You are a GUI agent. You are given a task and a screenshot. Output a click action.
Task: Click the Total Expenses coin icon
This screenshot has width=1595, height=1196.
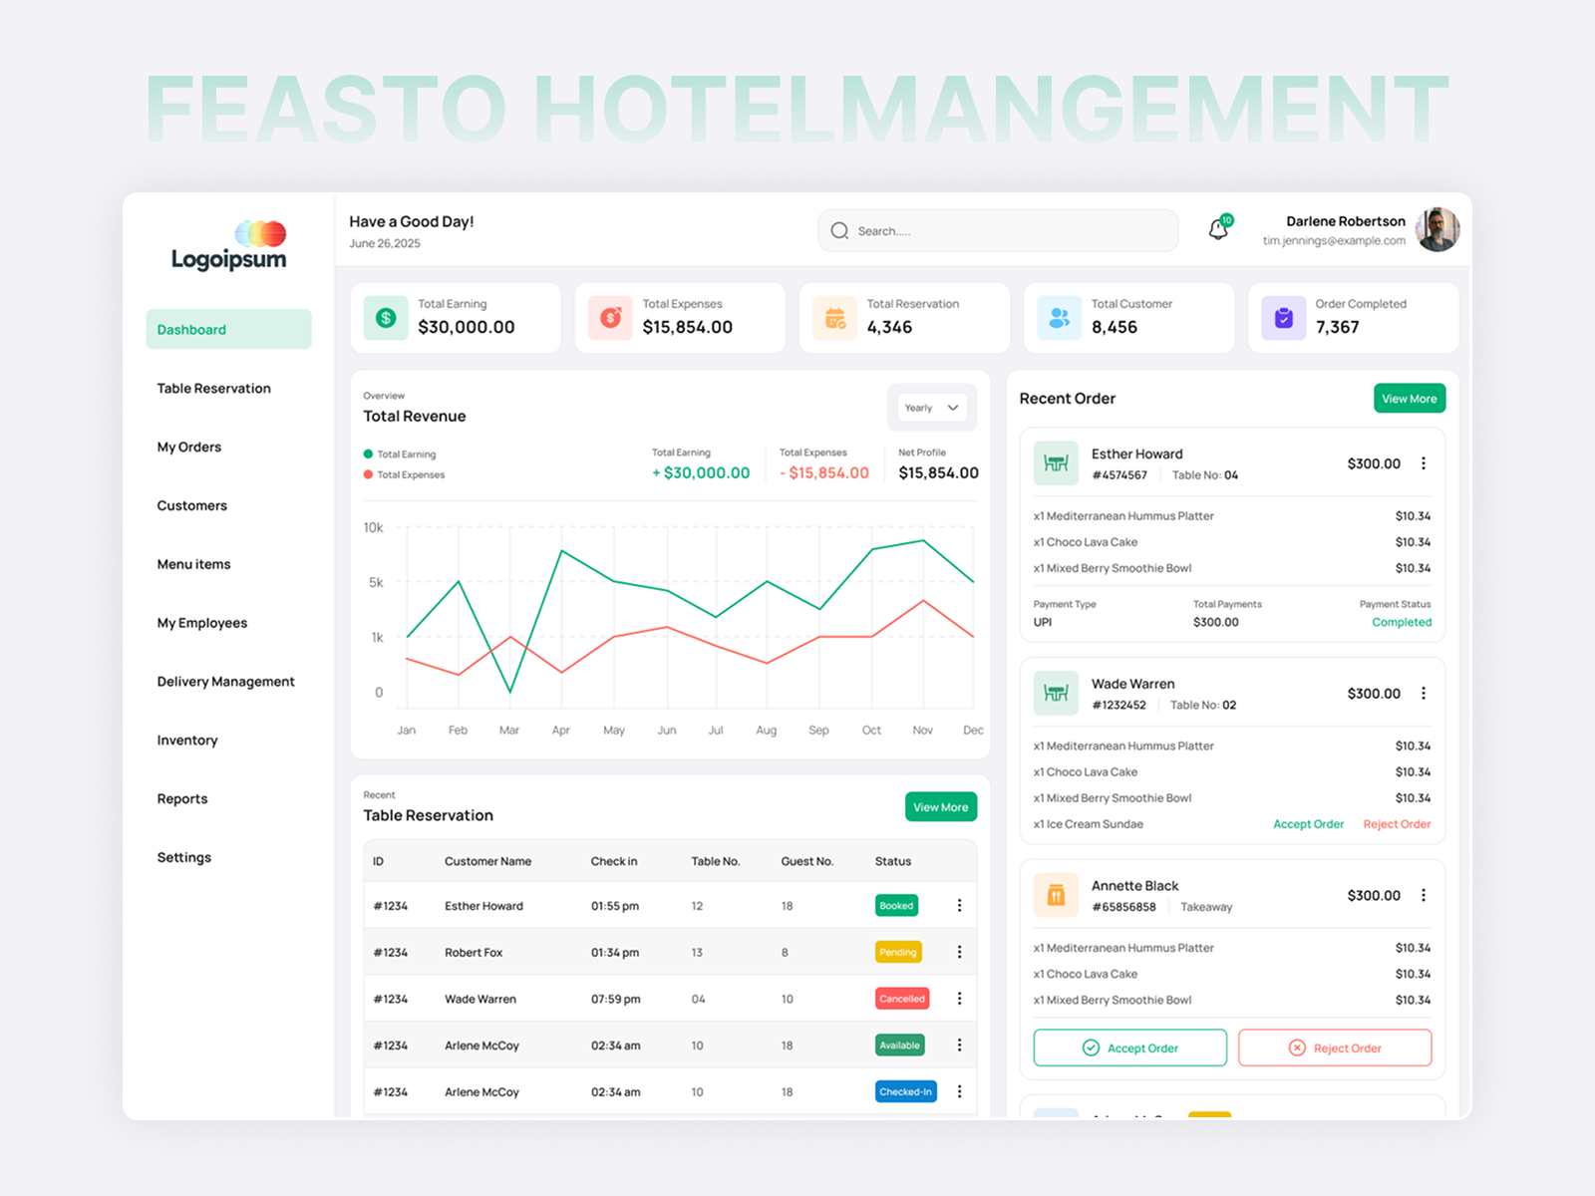(x=608, y=317)
